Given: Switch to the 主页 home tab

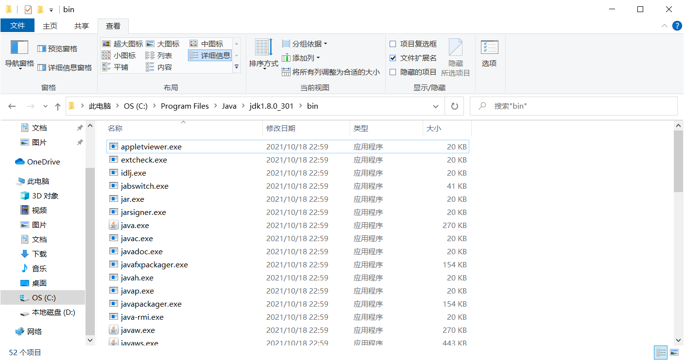Looking at the screenshot, I should [x=50, y=26].
